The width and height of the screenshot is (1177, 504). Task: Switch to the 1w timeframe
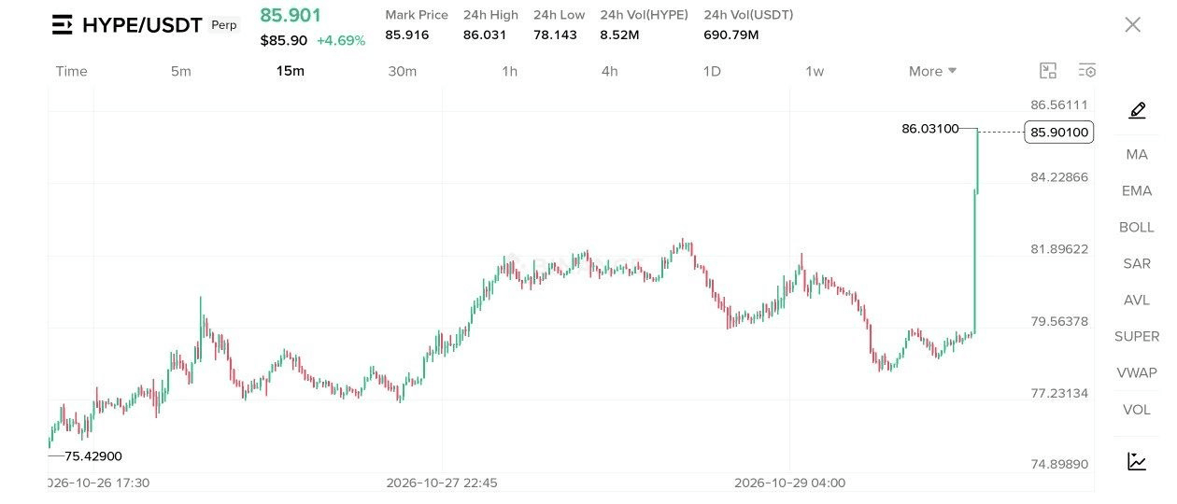815,72
